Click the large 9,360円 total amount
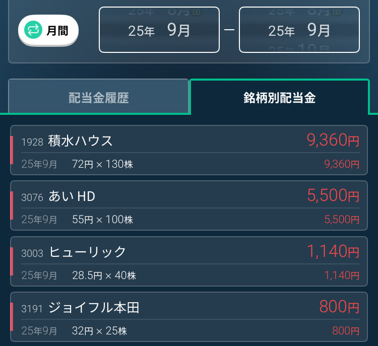Image resolution: width=378 pixels, height=346 pixels. coord(333,140)
